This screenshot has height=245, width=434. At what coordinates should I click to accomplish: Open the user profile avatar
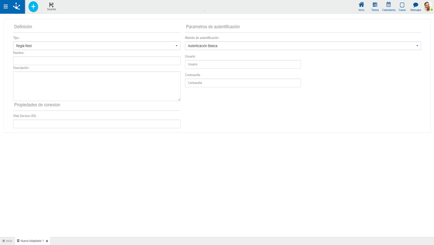tap(428, 6)
